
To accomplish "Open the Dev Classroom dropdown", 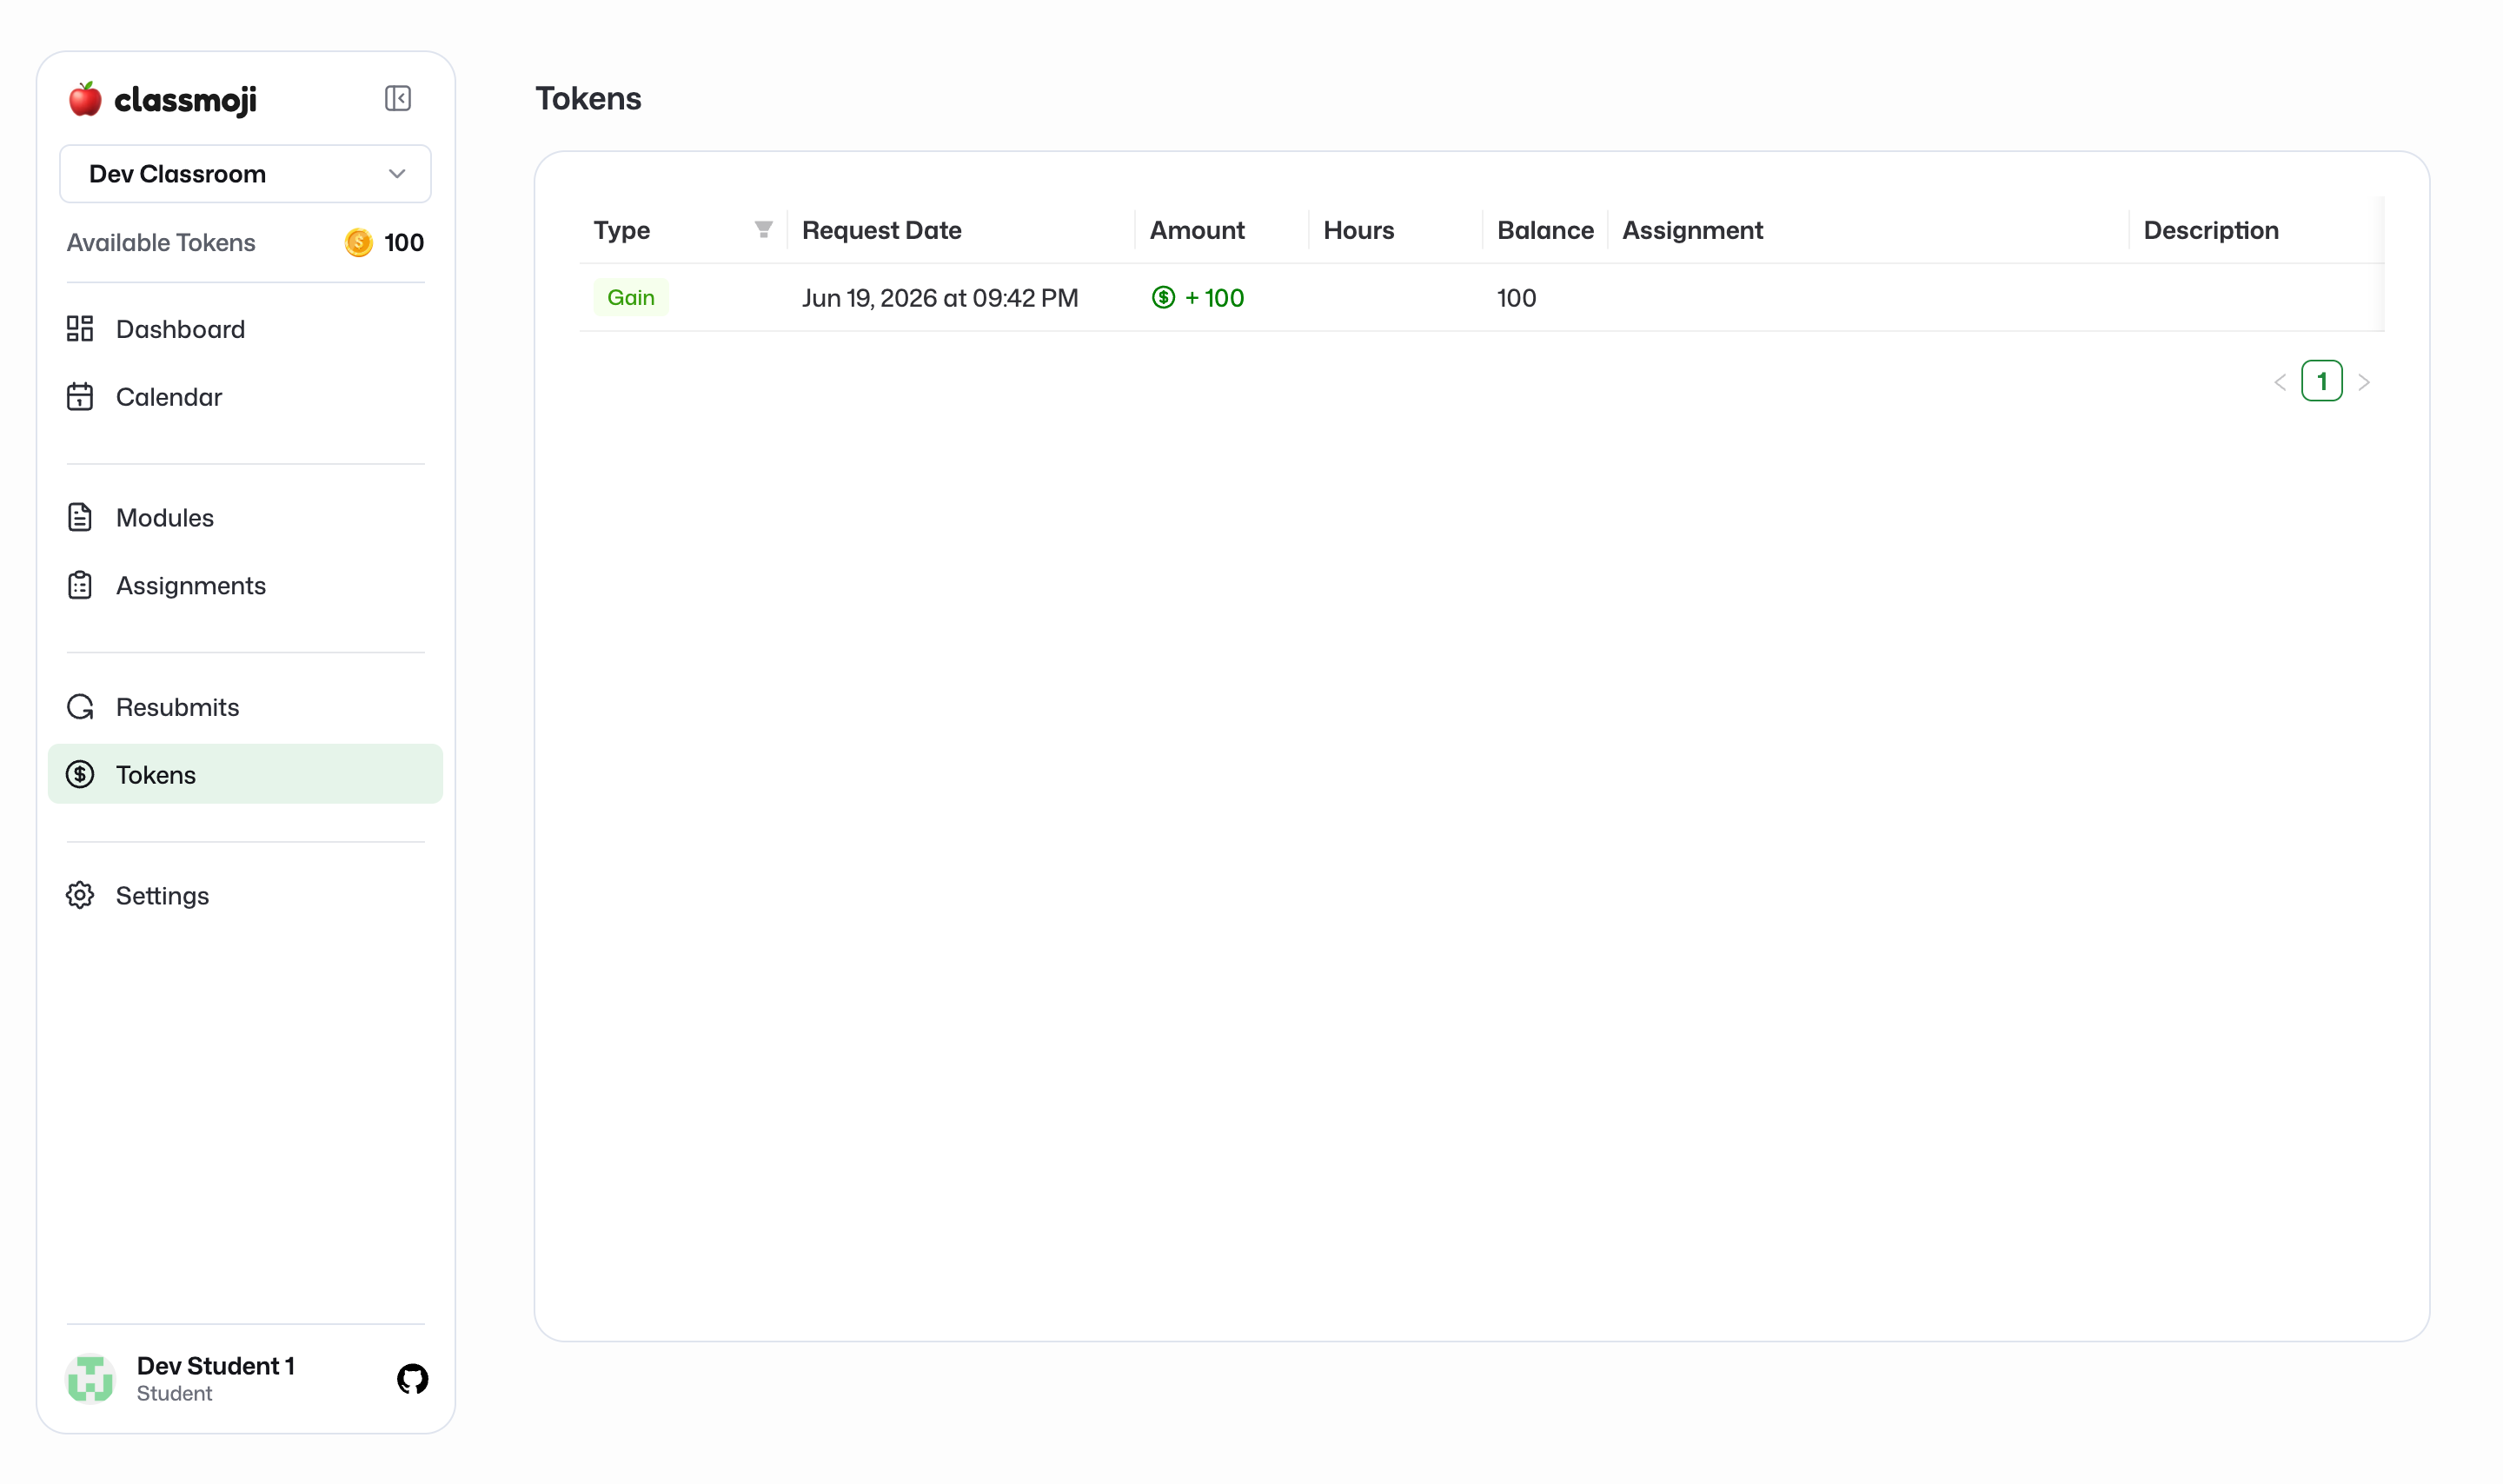I will [245, 174].
